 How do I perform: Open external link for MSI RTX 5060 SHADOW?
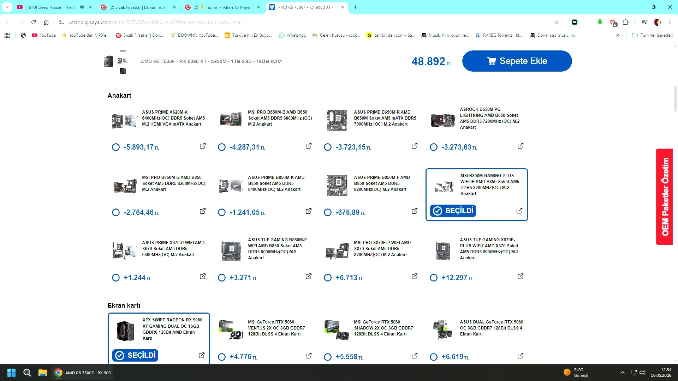[415, 356]
